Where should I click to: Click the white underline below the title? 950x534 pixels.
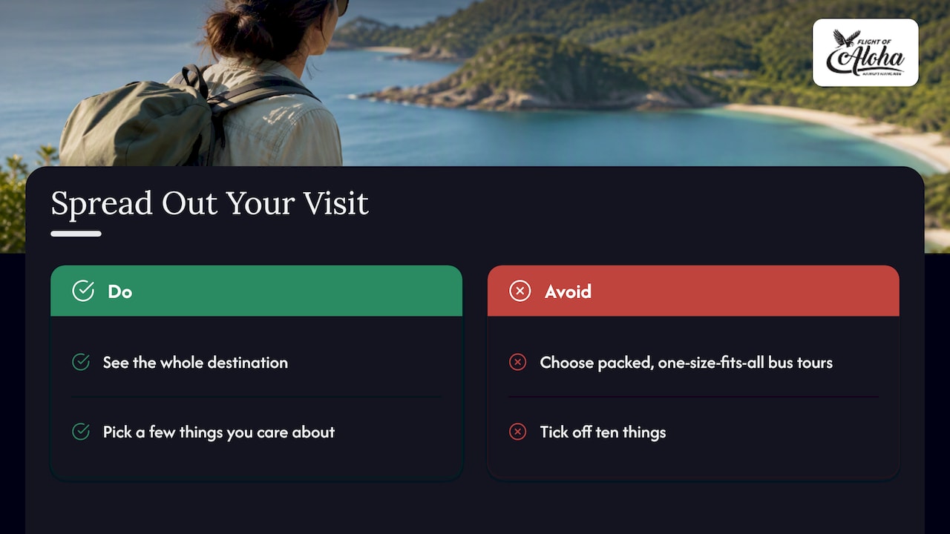[76, 234]
